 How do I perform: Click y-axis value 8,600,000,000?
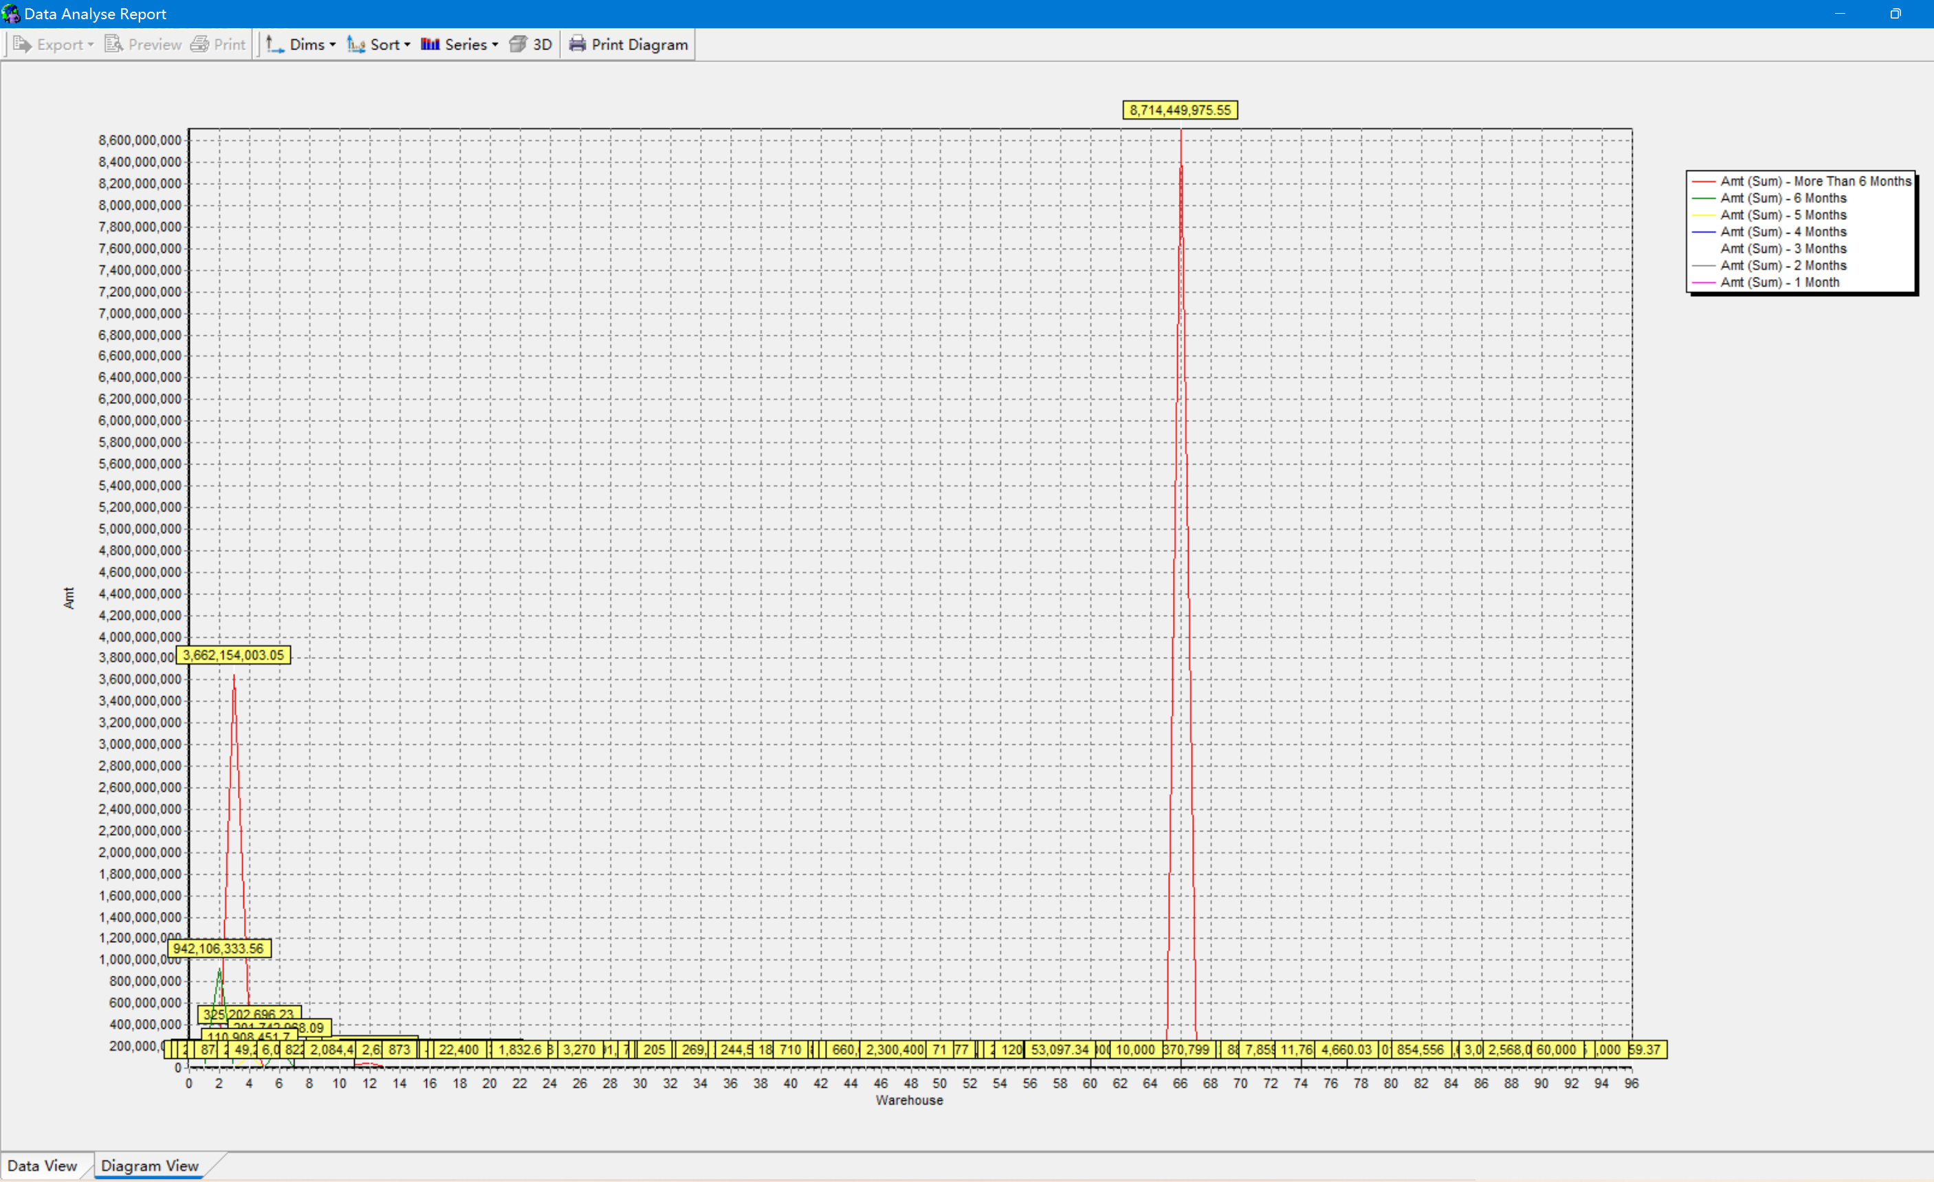(140, 140)
